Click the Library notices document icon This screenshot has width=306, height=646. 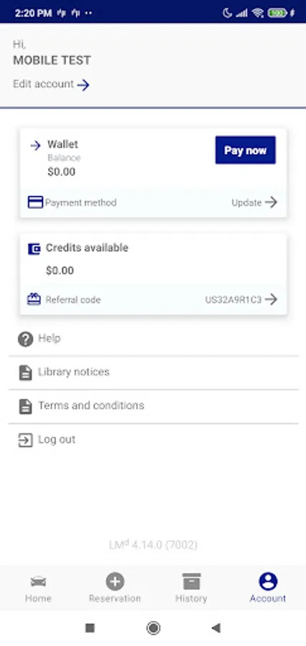pos(26,373)
